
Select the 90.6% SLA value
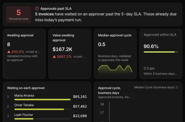tap(151, 46)
